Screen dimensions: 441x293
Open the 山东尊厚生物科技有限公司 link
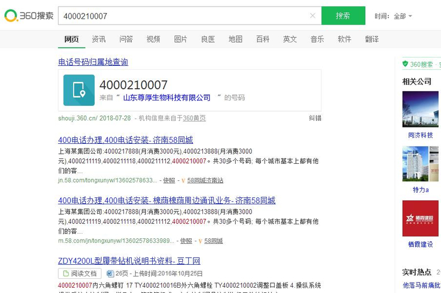pos(166,97)
